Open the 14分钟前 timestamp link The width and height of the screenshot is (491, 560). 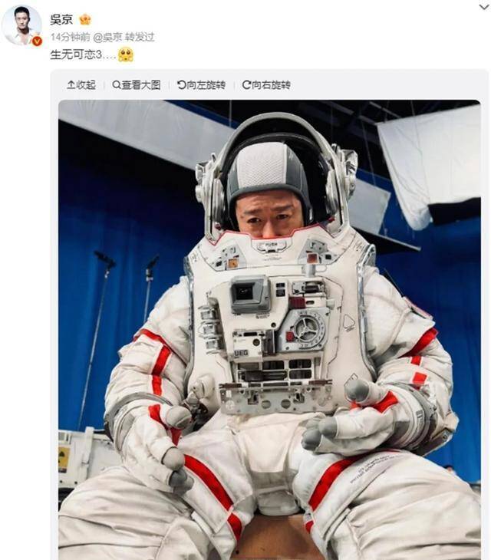click(x=70, y=37)
